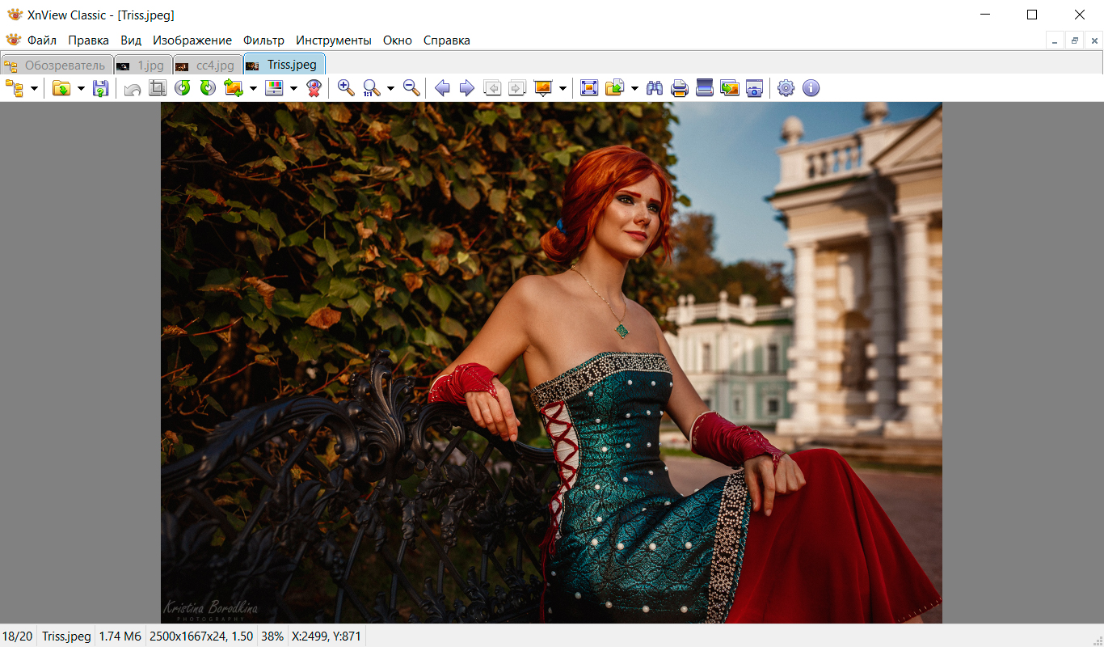Expand the dropdown next to the Open folder icon

coord(81,88)
